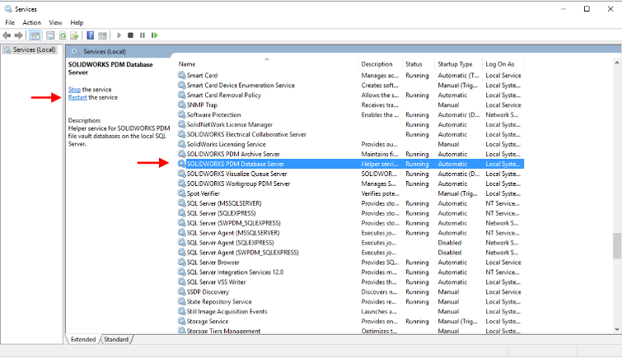Image resolution: width=622 pixels, height=358 pixels.
Task: Switch to the Standard tab
Action: pyautogui.click(x=116, y=339)
